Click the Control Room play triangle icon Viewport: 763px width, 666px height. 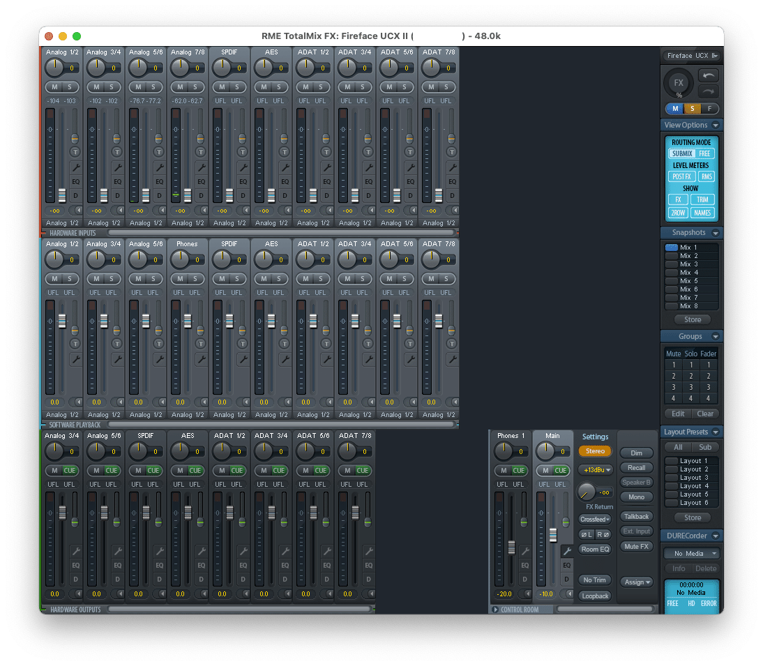coord(495,610)
